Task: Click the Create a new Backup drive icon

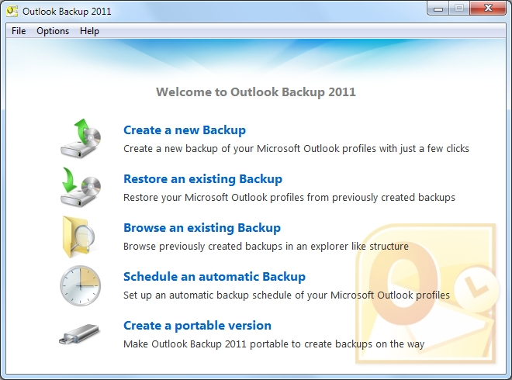Action: tap(81, 139)
